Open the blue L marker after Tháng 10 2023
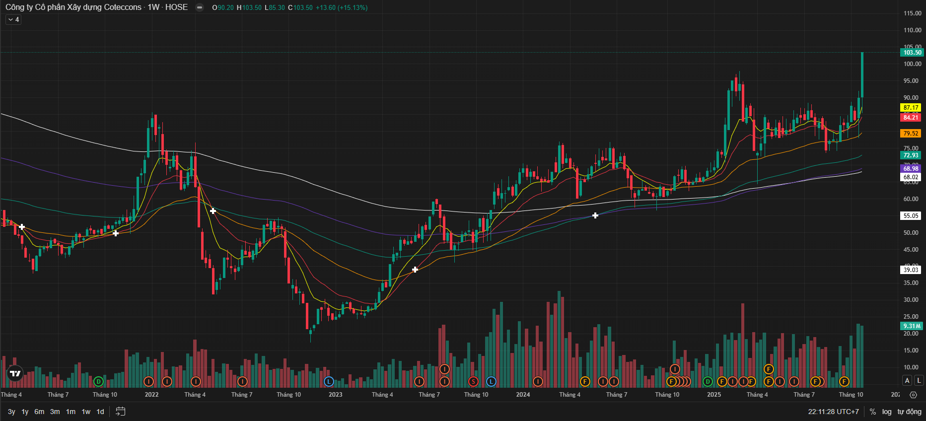The width and height of the screenshot is (926, 421). click(x=491, y=381)
